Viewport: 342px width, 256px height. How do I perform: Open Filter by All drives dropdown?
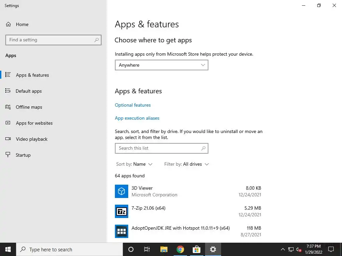(x=186, y=164)
